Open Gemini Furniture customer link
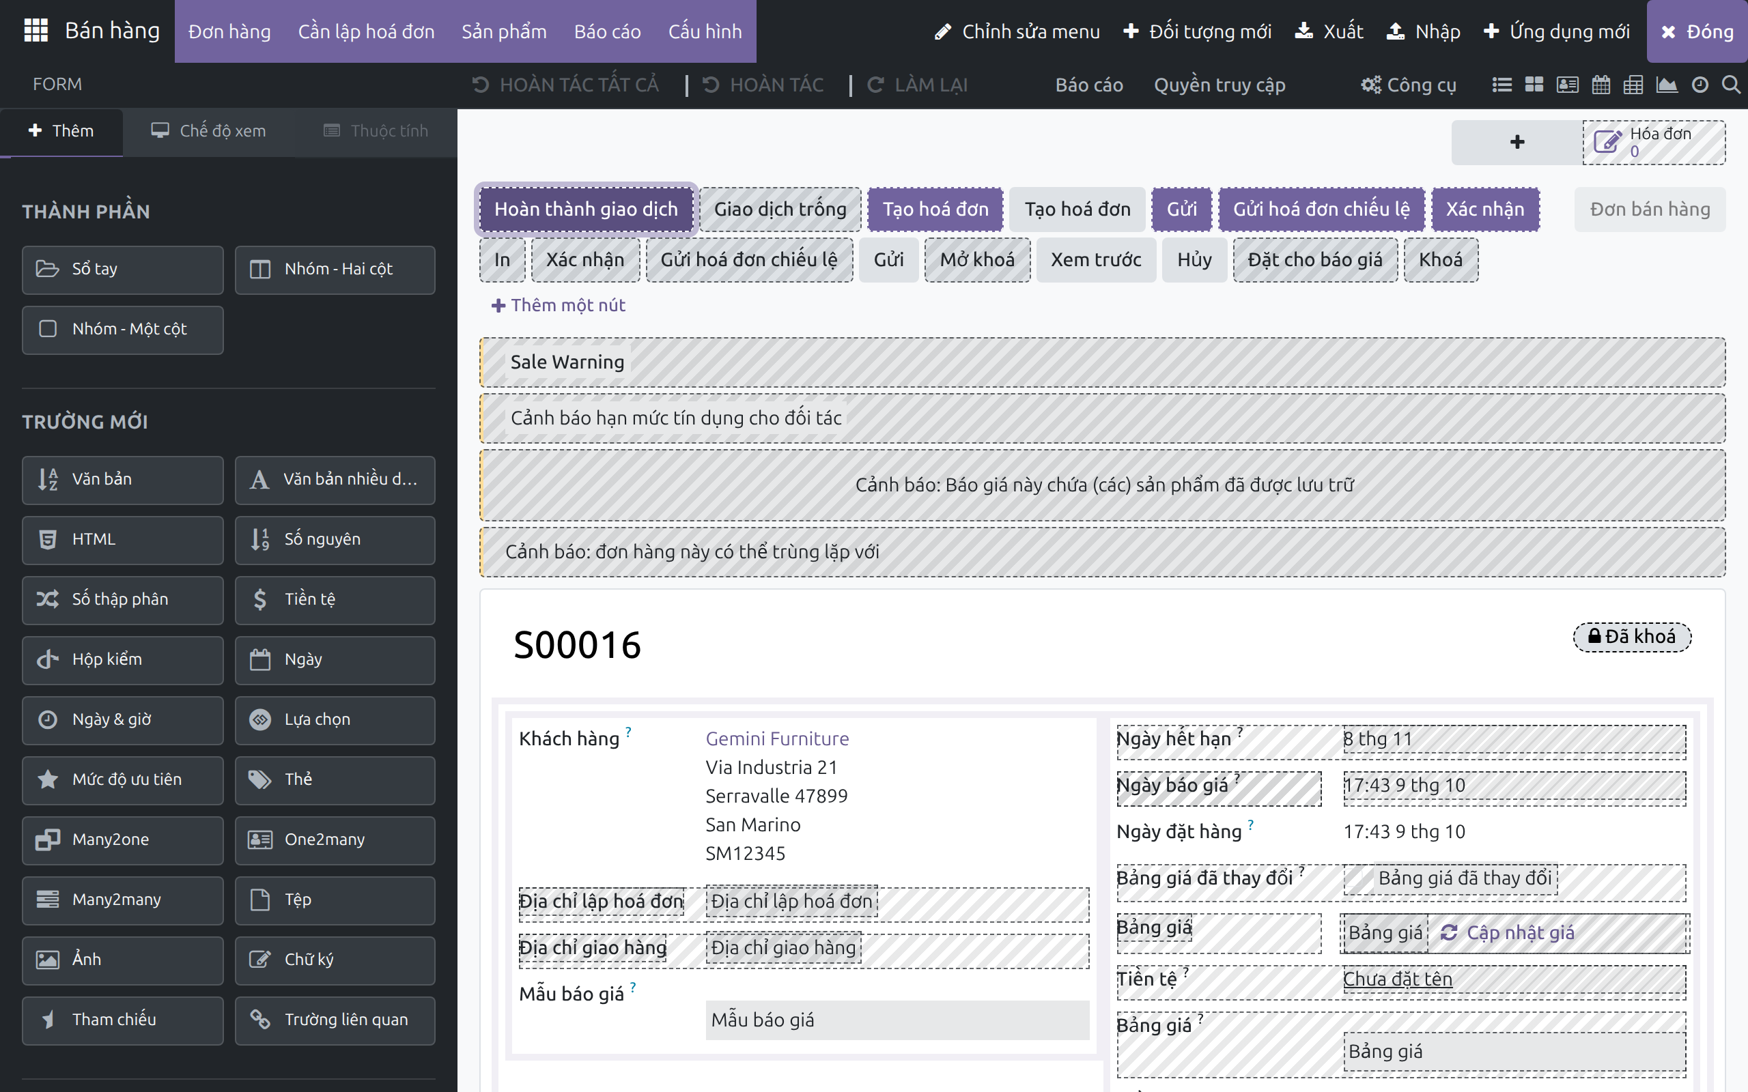 [777, 739]
